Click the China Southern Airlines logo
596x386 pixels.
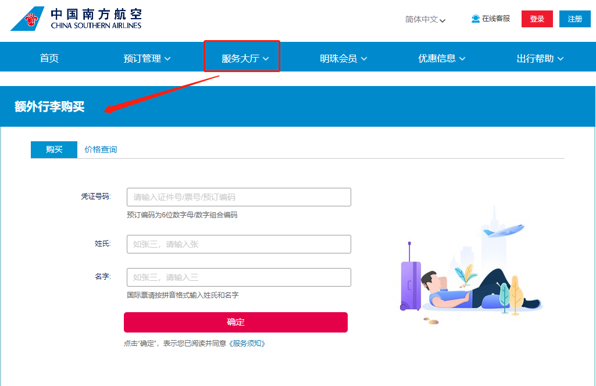coord(76,19)
